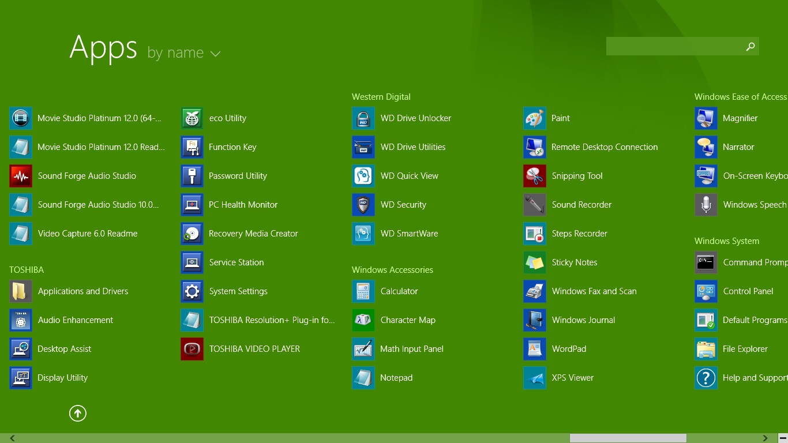Screen dimensions: 788x443
Task: Launch the Magnifier icon
Action: [x=706, y=118]
